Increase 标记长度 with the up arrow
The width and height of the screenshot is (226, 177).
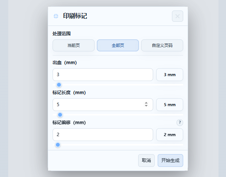coord(146,103)
